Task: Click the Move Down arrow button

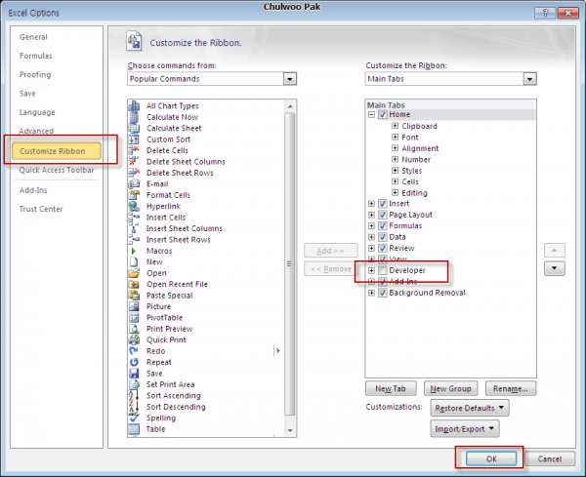Action: coord(554,268)
